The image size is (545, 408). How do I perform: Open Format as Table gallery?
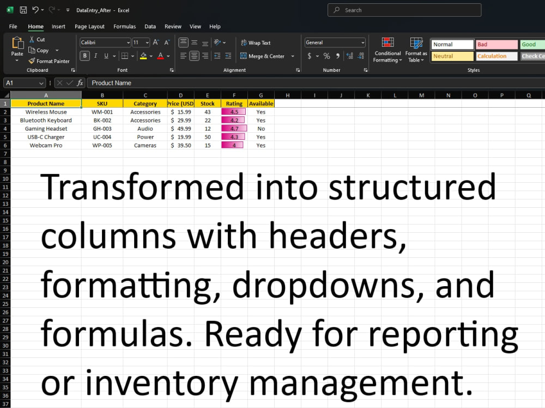pos(416,50)
